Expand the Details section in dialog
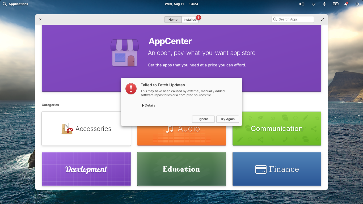Screen dimensions: 363x204 coord(149,105)
